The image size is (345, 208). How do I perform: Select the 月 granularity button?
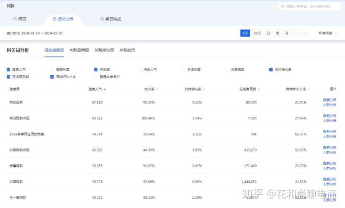pos(287,33)
